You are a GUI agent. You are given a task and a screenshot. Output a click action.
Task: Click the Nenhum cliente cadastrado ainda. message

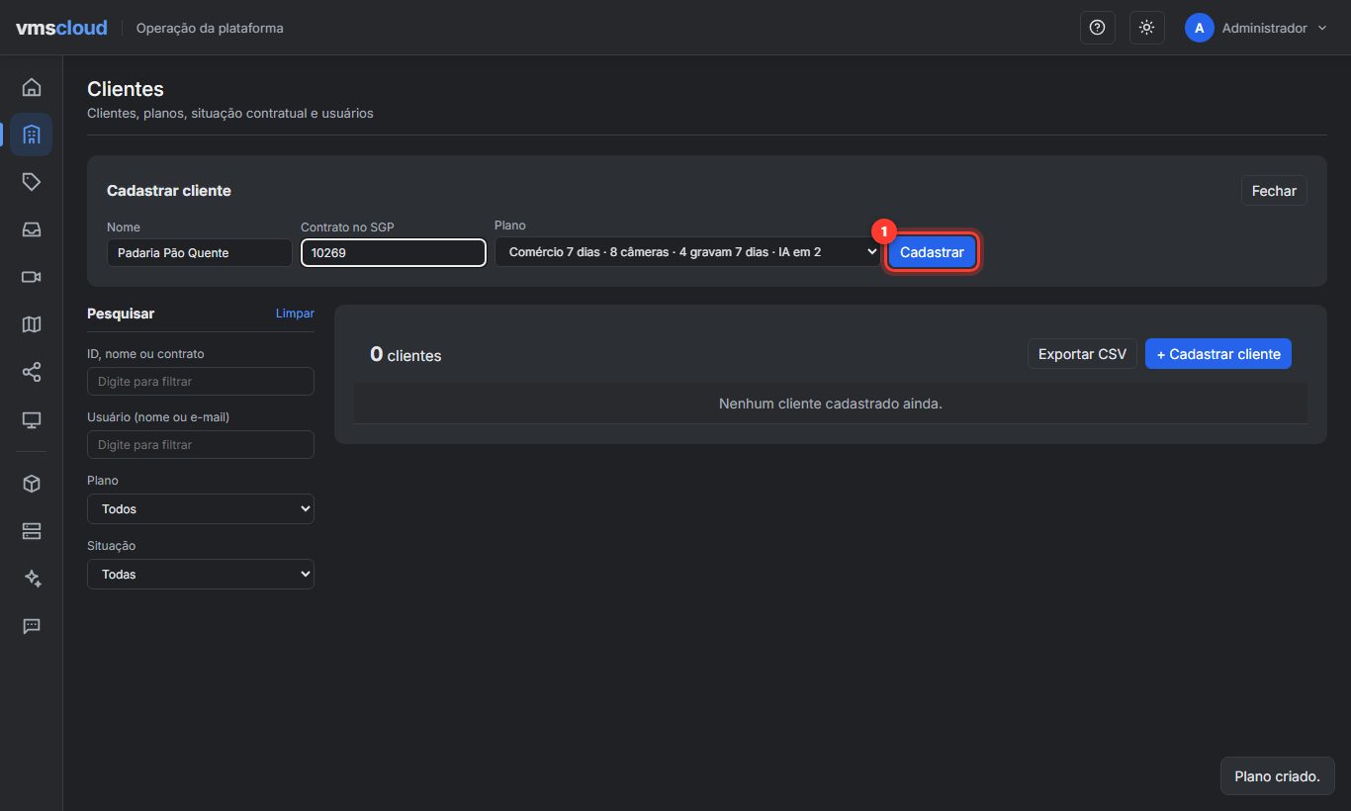(x=831, y=404)
